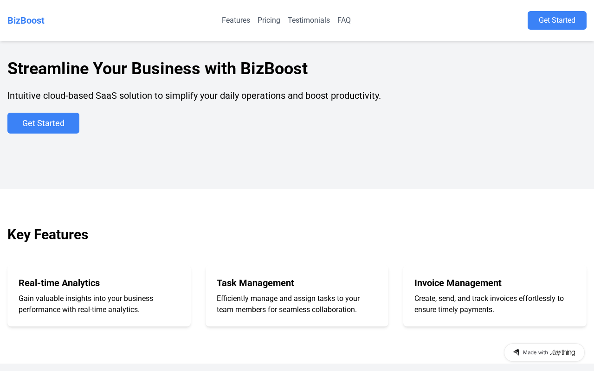This screenshot has height=371, width=594.
Task: Select the Real-time Analytics card title
Action: point(59,283)
